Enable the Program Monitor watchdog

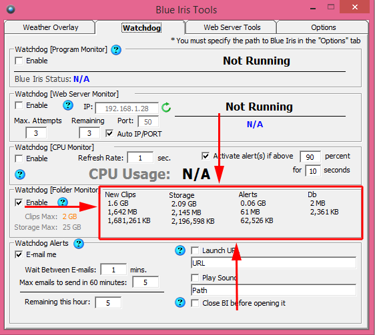pos(19,61)
